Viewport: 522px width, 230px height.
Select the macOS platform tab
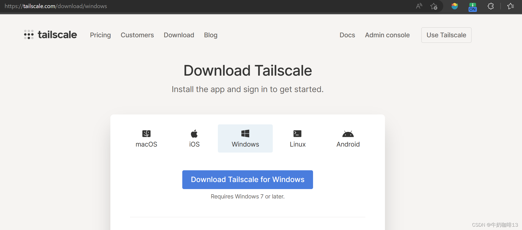click(146, 138)
